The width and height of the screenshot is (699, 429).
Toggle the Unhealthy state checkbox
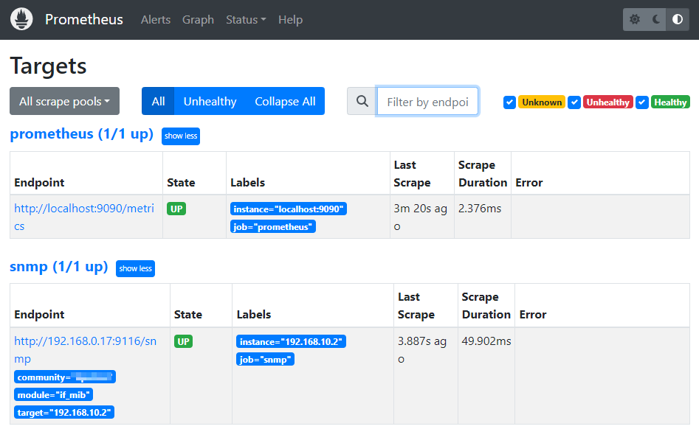(574, 102)
